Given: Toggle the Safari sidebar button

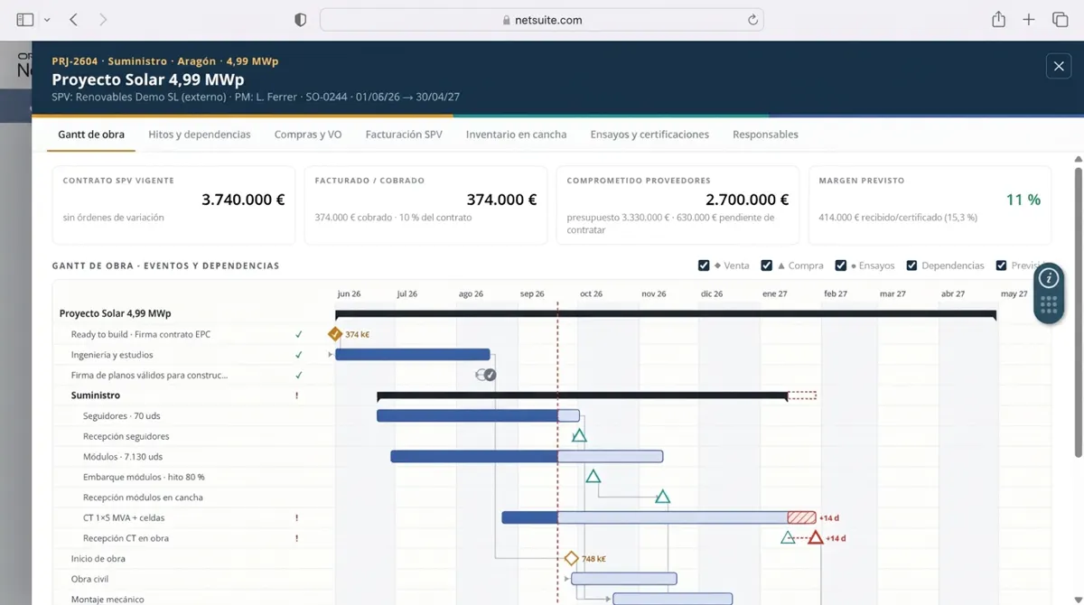Looking at the screenshot, I should point(25,20).
